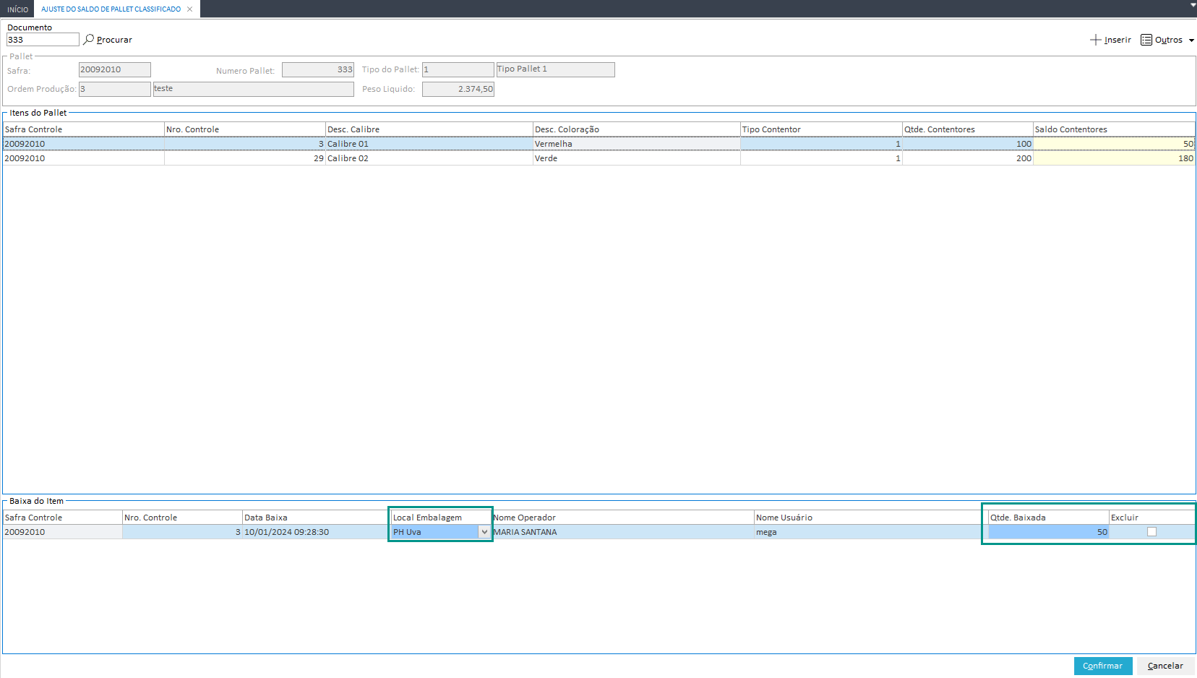1197x678 pixels.
Task: Click the Nome Usuário column header
Action: pos(871,518)
